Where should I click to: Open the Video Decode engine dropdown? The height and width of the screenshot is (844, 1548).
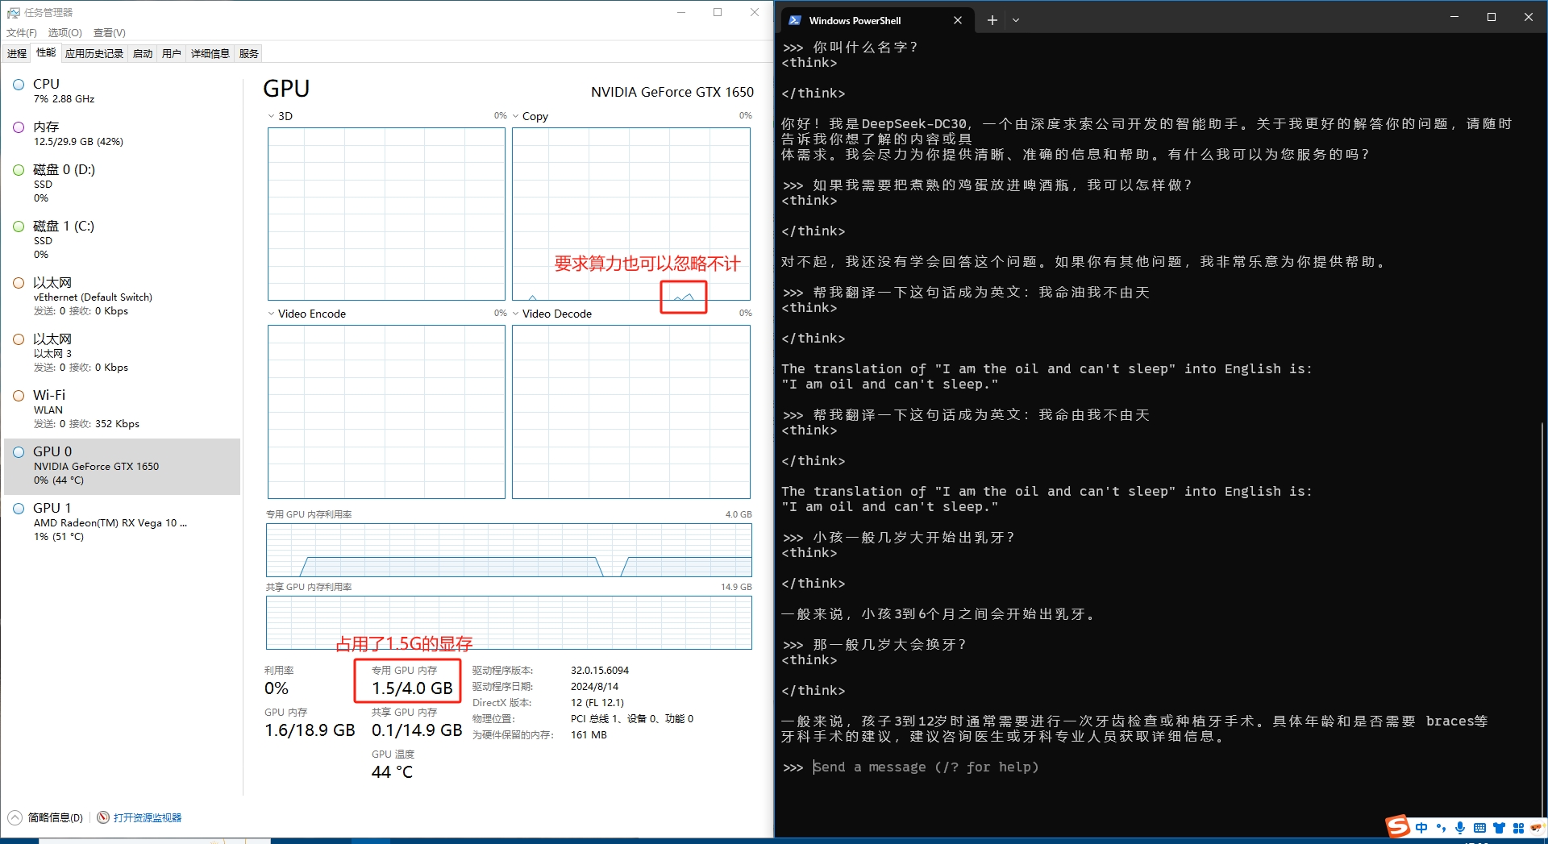click(516, 314)
